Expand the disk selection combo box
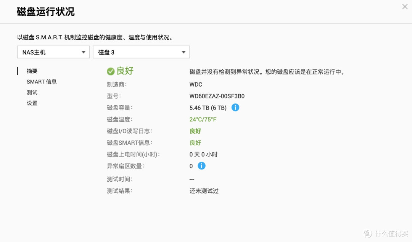The height and width of the screenshot is (242, 412). coord(141,52)
